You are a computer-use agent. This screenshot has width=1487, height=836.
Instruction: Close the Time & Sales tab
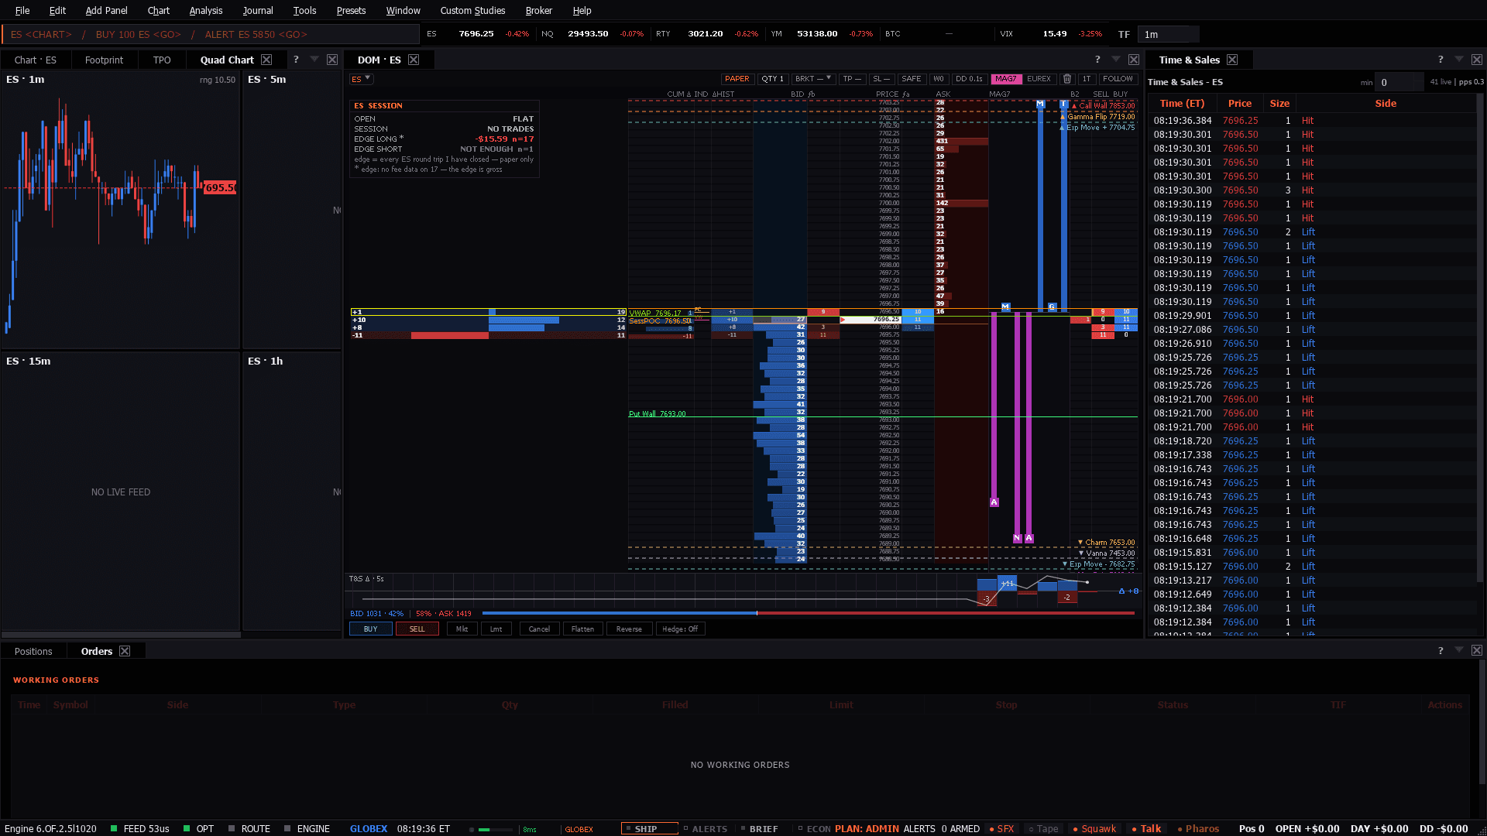(1232, 60)
